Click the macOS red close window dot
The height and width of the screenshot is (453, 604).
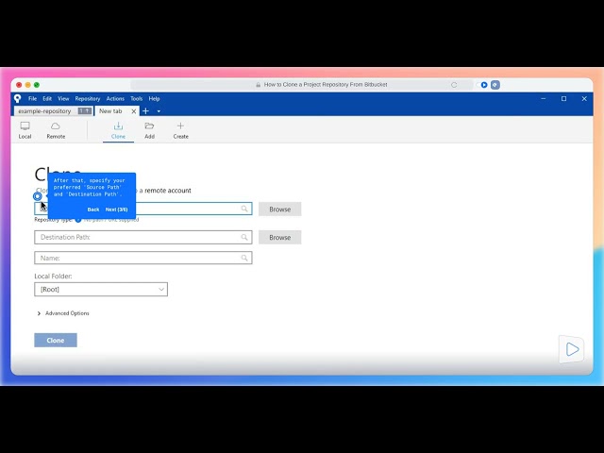click(x=19, y=85)
